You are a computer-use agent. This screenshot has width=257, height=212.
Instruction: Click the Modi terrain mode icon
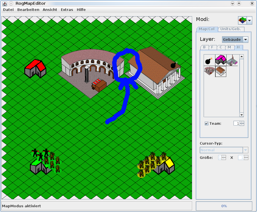point(242,20)
